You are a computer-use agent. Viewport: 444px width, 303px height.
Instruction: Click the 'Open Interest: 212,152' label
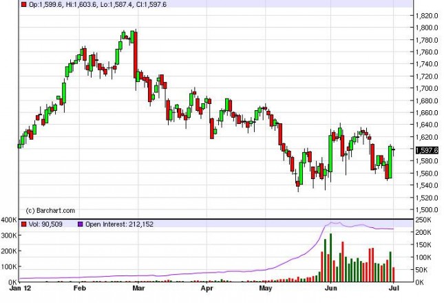[119, 224]
